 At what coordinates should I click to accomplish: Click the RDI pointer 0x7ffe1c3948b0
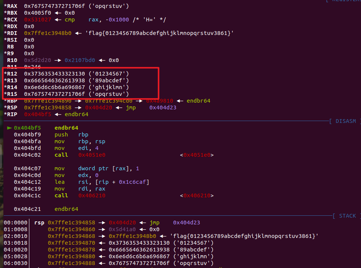click(x=48, y=33)
